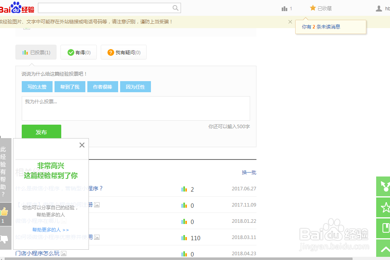
Task: Click the thumbs-up helpful icon
Action: pyautogui.click(x=4, y=213)
